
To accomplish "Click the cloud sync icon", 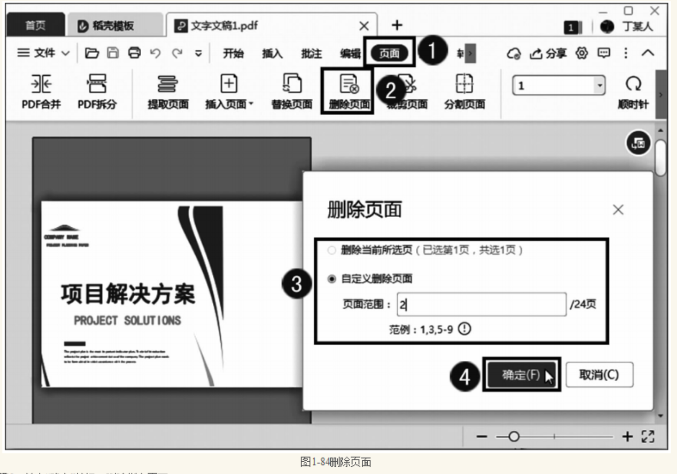I will coord(514,53).
